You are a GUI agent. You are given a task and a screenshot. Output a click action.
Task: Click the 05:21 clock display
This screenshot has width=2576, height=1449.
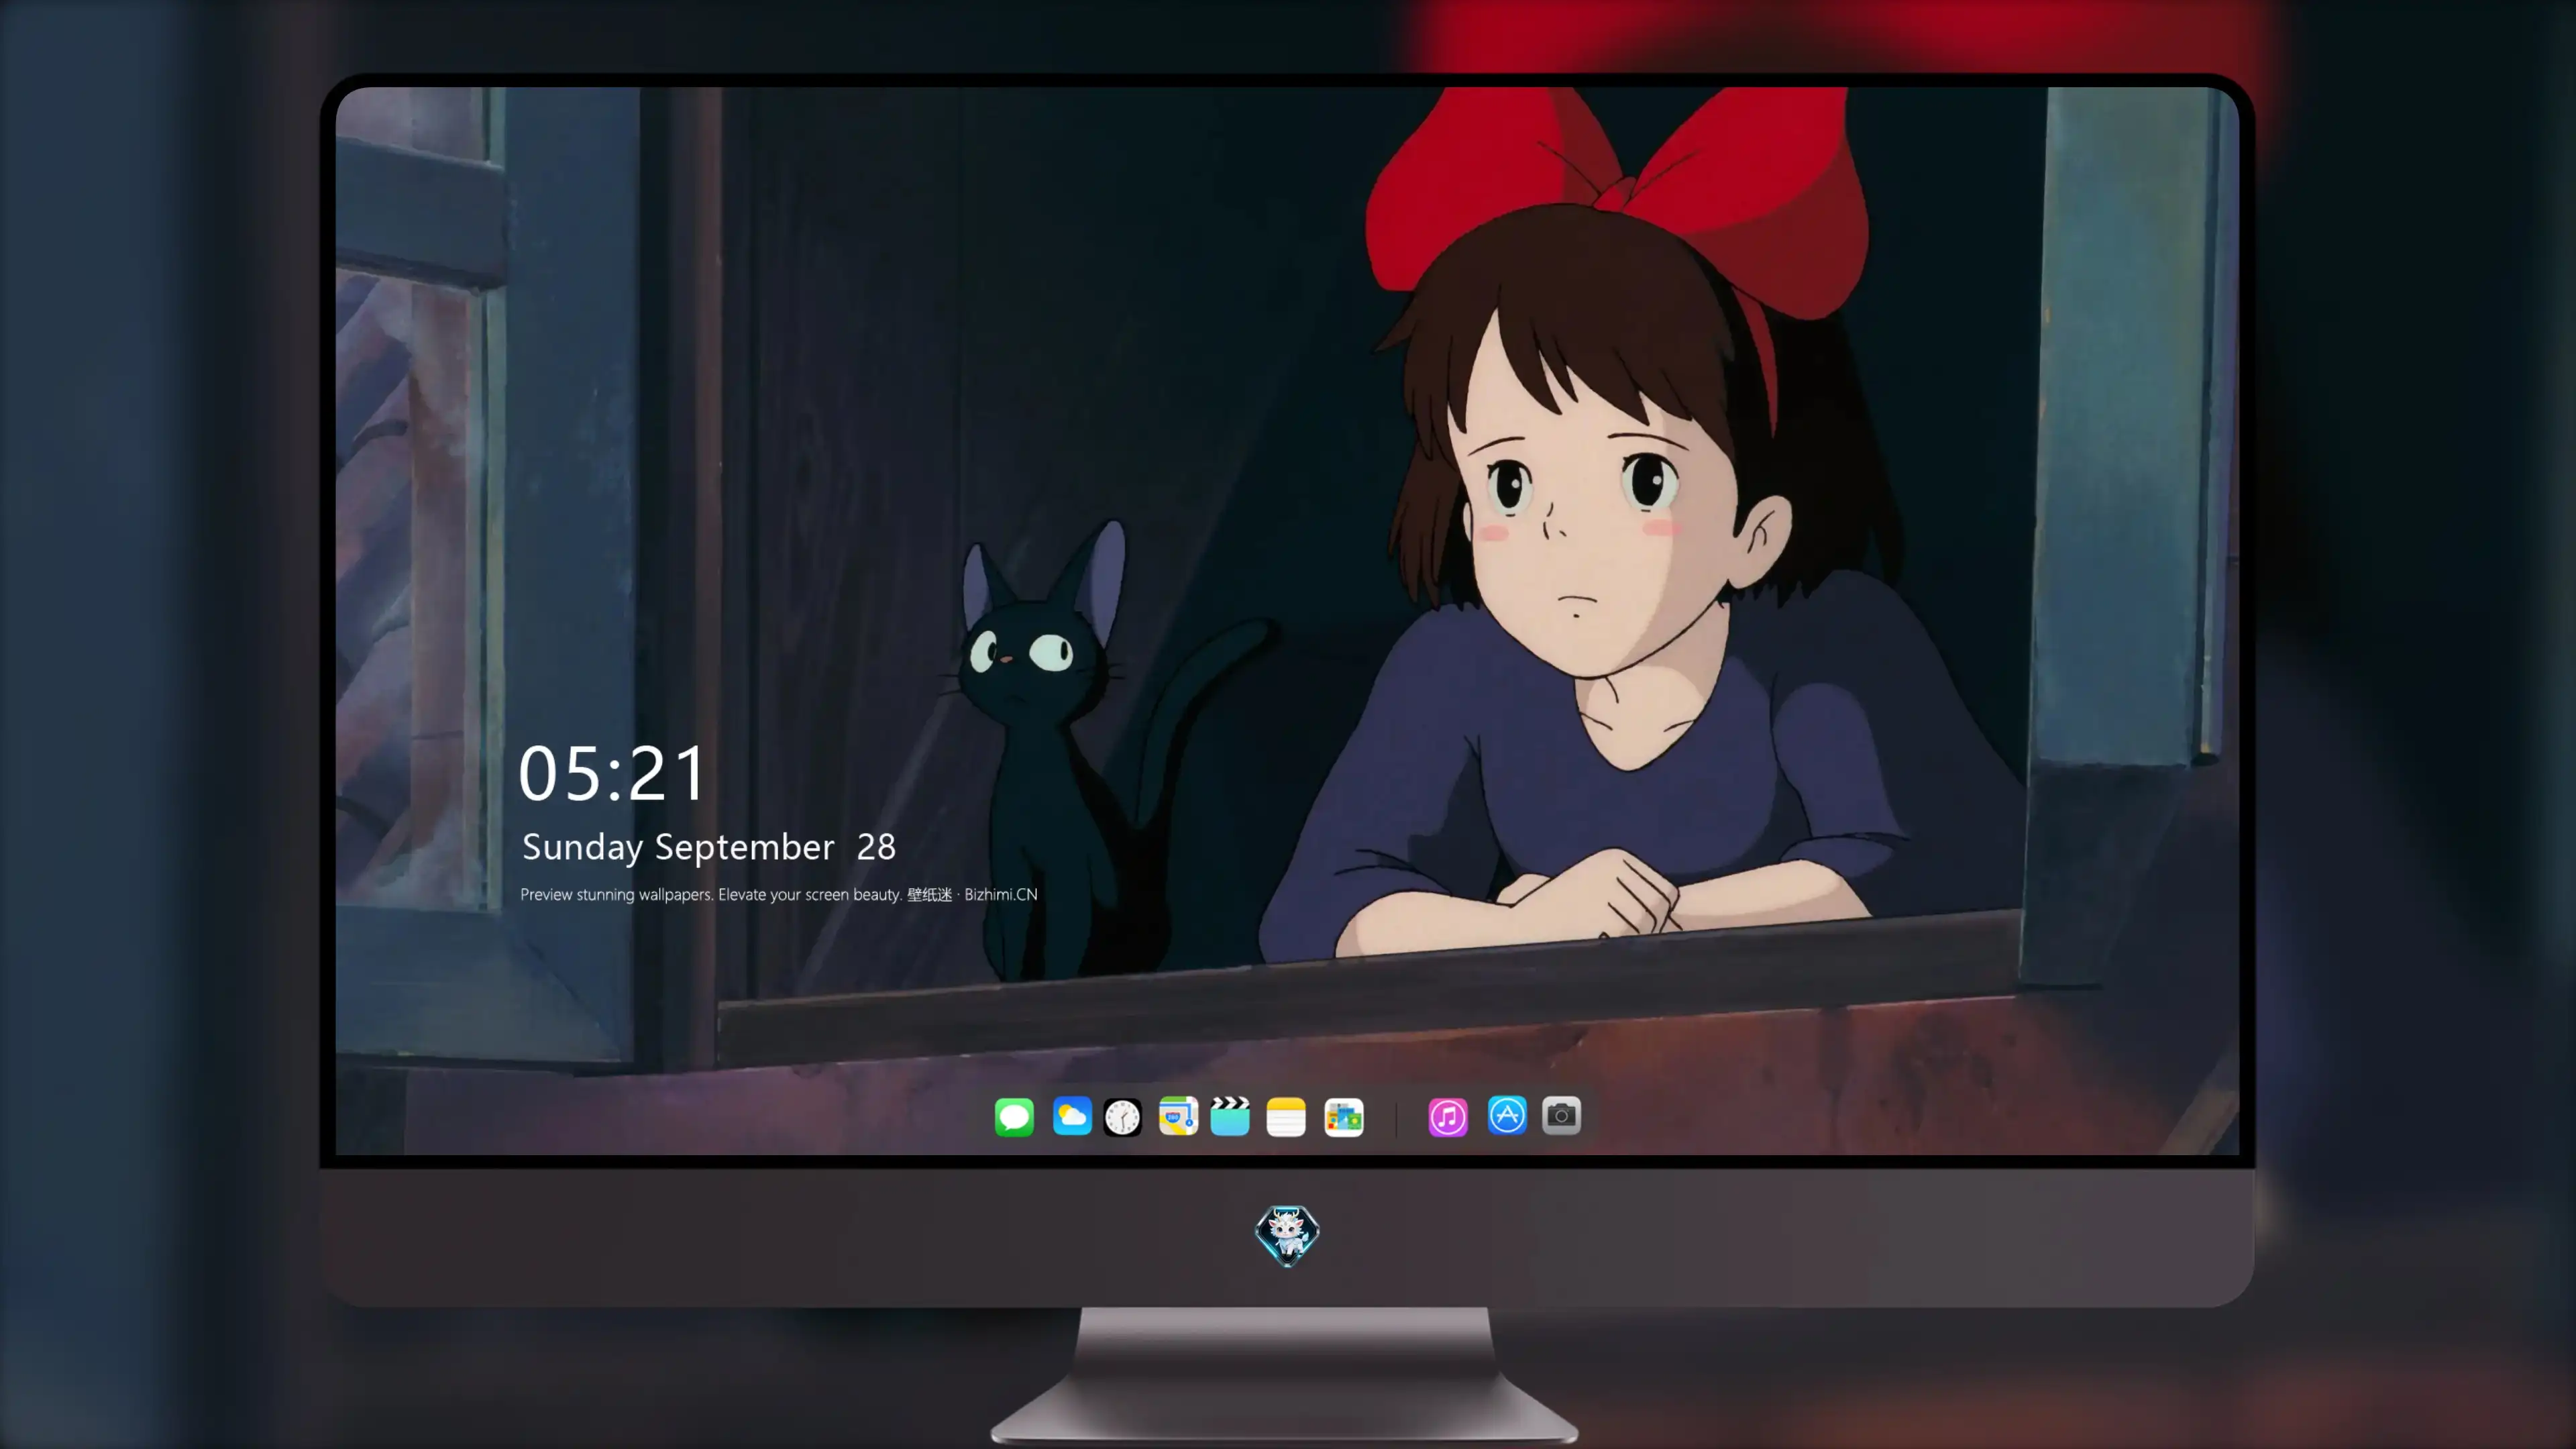pyautogui.click(x=612, y=773)
